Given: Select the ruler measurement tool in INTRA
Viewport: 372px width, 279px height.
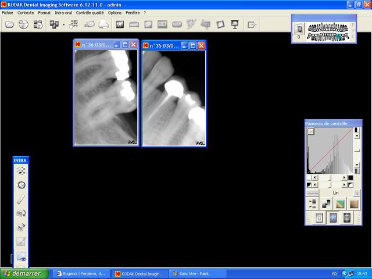Looking at the screenshot, I should coord(21,199).
